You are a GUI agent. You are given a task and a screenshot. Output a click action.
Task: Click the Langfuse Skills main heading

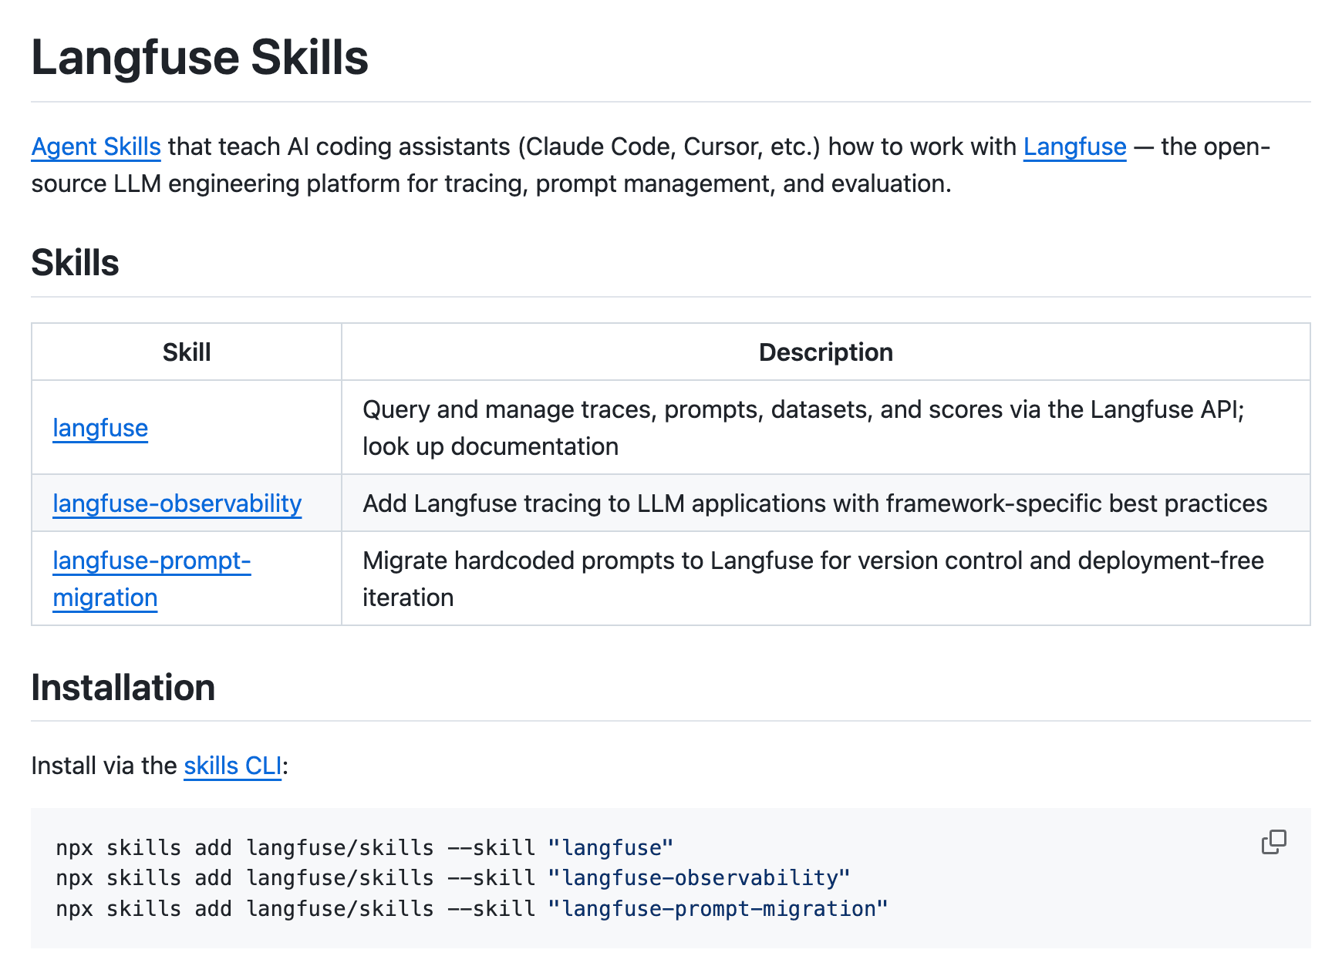[x=200, y=58]
